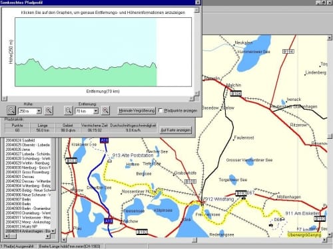Zoom out the Höhe axis with the magnifier
This screenshot has height=249, width=333.
pyautogui.click(x=11, y=110)
